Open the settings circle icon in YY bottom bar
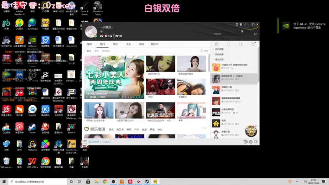Viewport: 329px width, 185px height. (251, 142)
